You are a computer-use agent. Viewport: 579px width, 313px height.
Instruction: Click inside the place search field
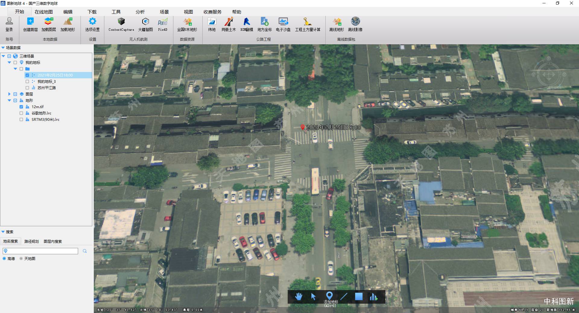(x=40, y=251)
